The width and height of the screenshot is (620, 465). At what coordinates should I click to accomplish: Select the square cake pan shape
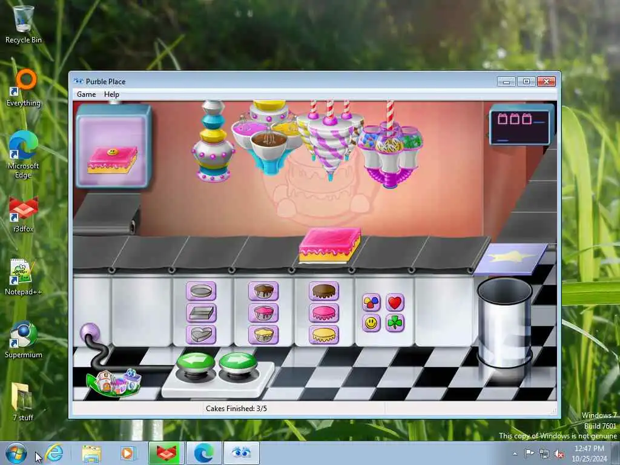coord(201,313)
